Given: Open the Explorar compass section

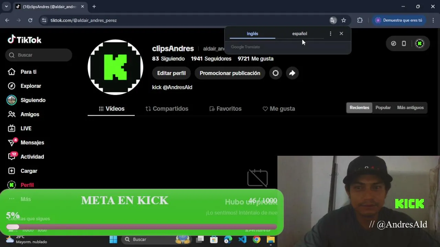Looking at the screenshot, I should pyautogui.click(x=24, y=86).
